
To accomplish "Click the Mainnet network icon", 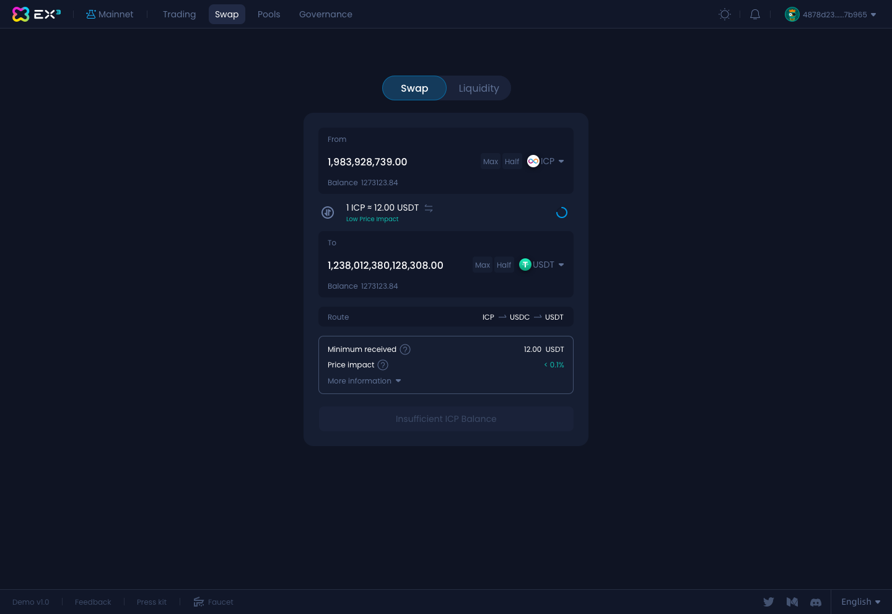I will click(91, 14).
